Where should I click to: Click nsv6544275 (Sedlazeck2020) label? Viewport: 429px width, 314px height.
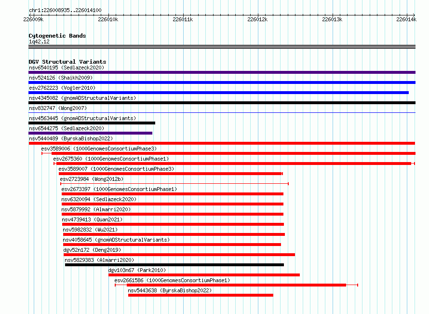tap(67, 128)
